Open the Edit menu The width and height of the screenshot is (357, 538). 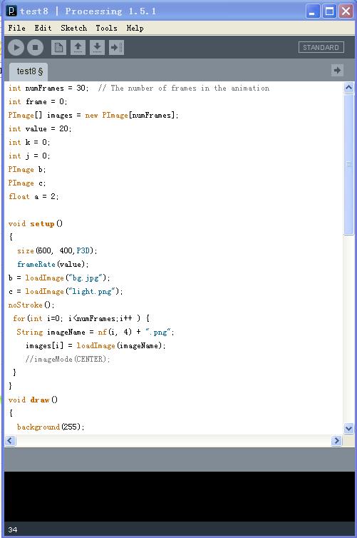pyautogui.click(x=43, y=28)
